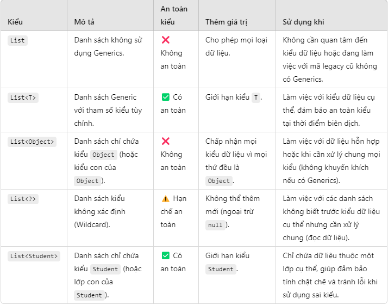This screenshot has height=305, width=388.
Task: Click the red X icon in the List<Object> row
Action: pos(166,142)
